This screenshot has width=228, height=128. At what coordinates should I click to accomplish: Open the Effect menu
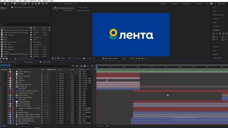coord(25,1)
